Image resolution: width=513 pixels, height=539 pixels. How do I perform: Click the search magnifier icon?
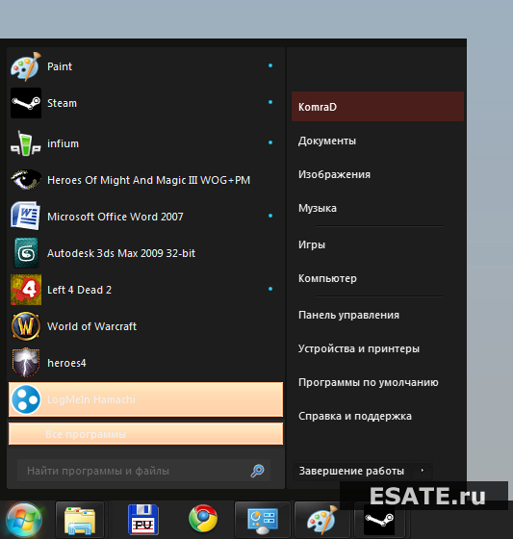257,471
